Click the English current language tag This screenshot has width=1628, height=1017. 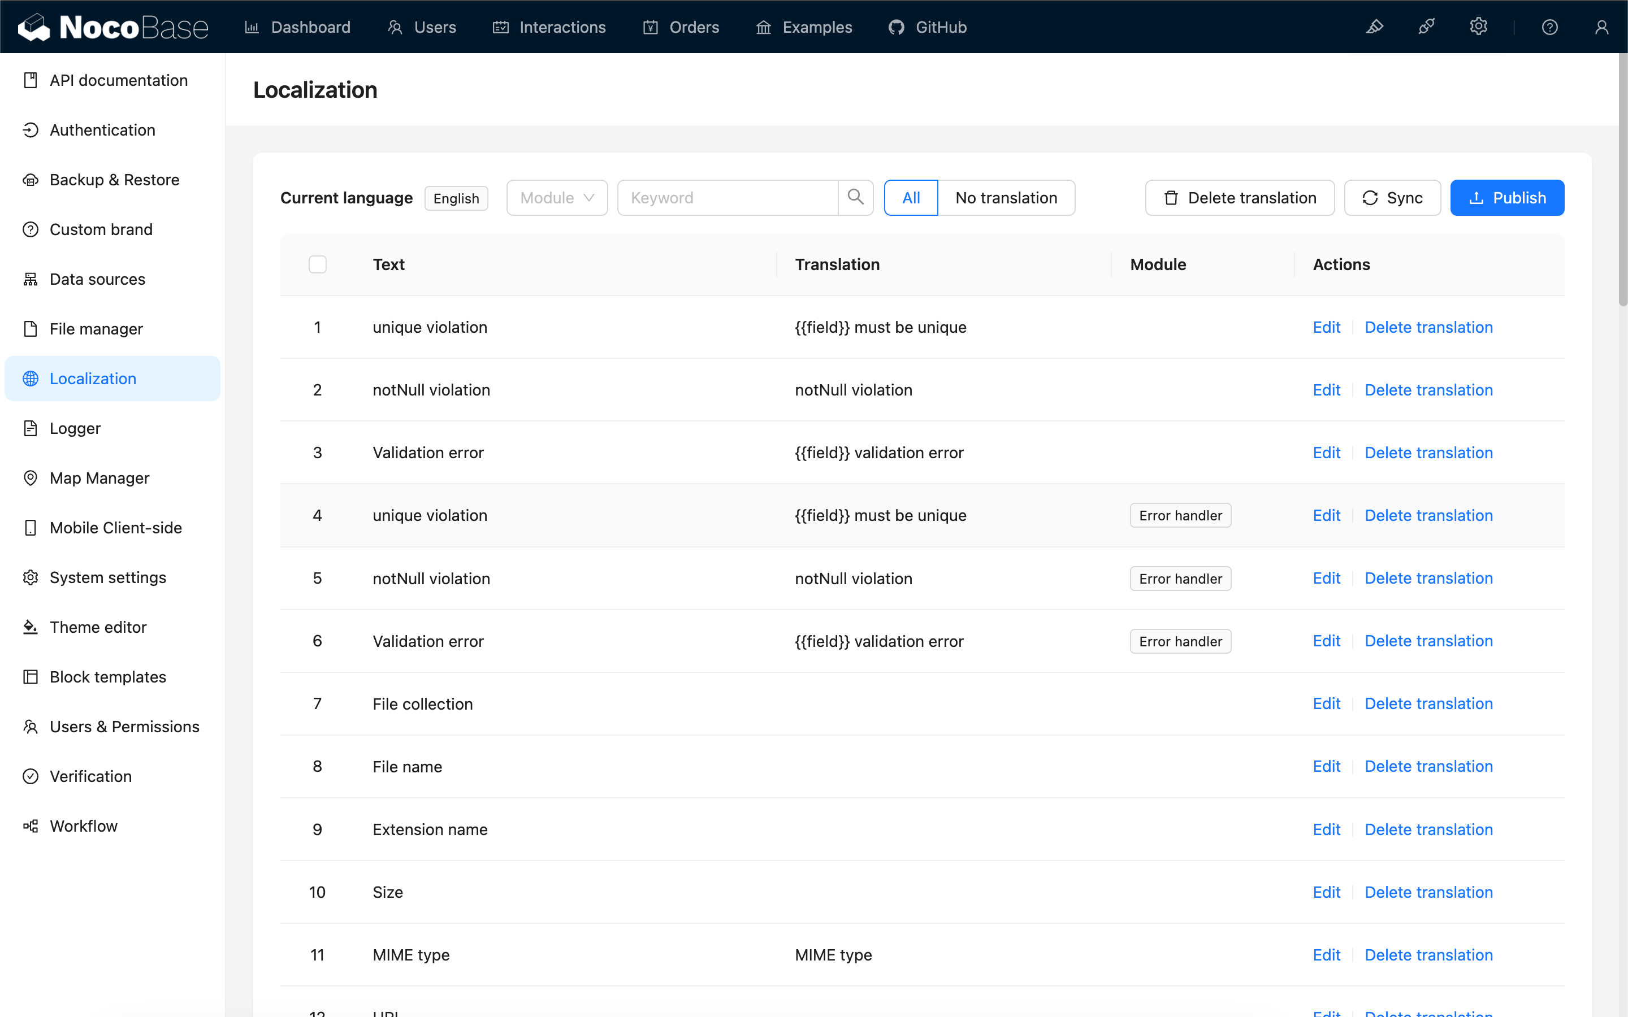click(x=456, y=198)
